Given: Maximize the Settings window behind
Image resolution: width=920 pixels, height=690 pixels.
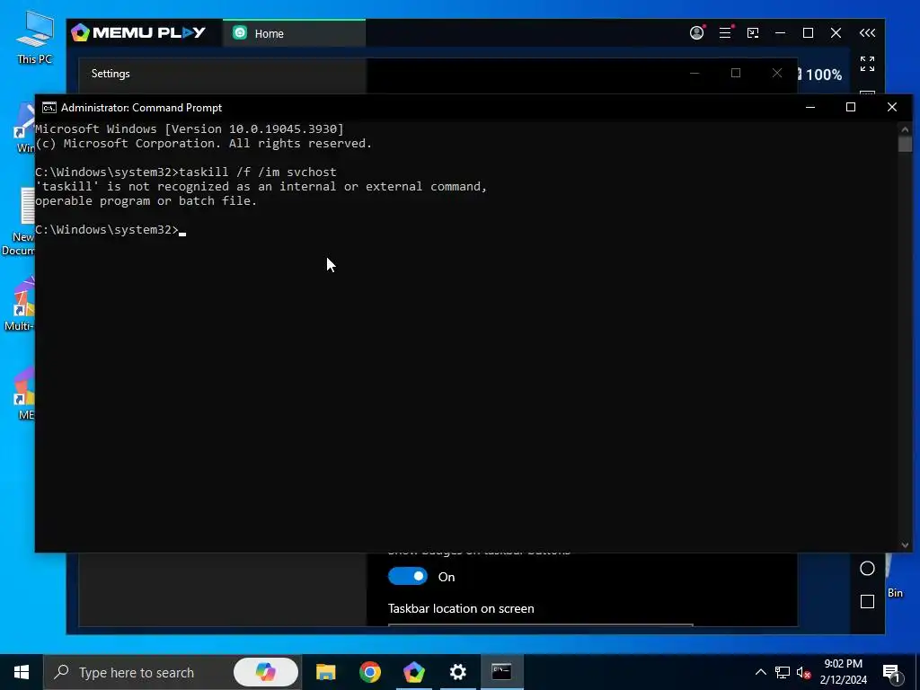Looking at the screenshot, I should [x=736, y=74].
